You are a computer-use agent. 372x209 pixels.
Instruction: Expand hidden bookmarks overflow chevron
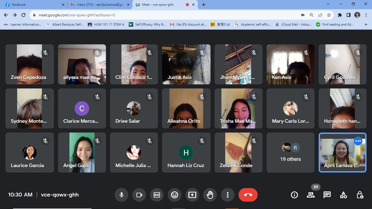(366, 24)
